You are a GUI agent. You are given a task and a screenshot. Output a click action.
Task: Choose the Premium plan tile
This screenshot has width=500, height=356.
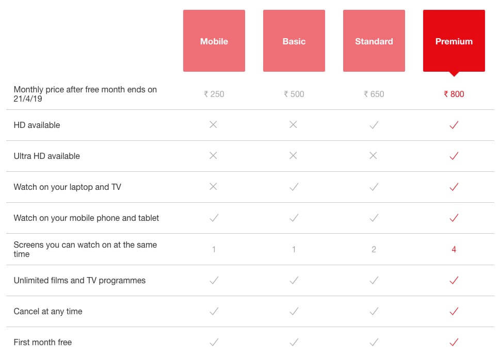454,41
